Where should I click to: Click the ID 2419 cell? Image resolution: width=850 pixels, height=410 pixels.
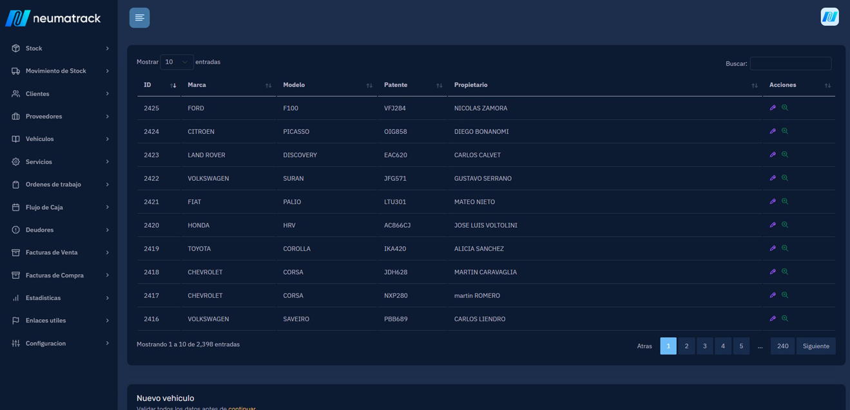159,248
